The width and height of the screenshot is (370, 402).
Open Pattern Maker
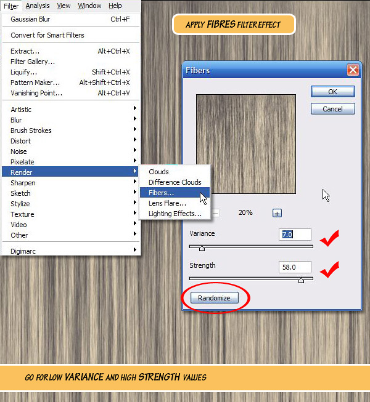point(71,82)
